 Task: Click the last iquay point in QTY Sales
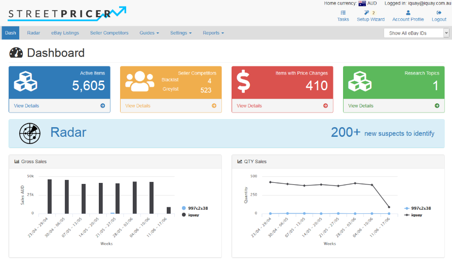[x=389, y=207]
